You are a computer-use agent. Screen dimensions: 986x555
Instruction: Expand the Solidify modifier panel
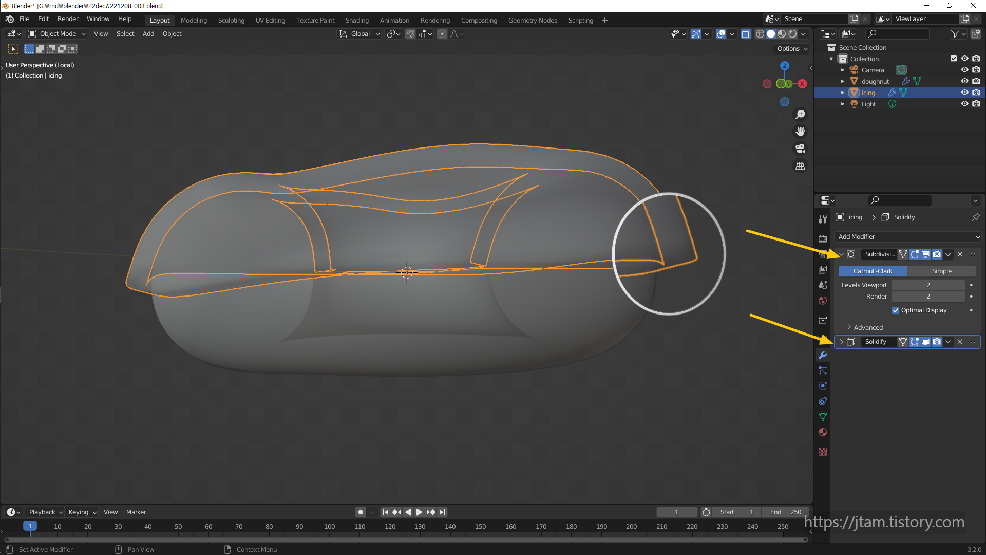click(841, 342)
